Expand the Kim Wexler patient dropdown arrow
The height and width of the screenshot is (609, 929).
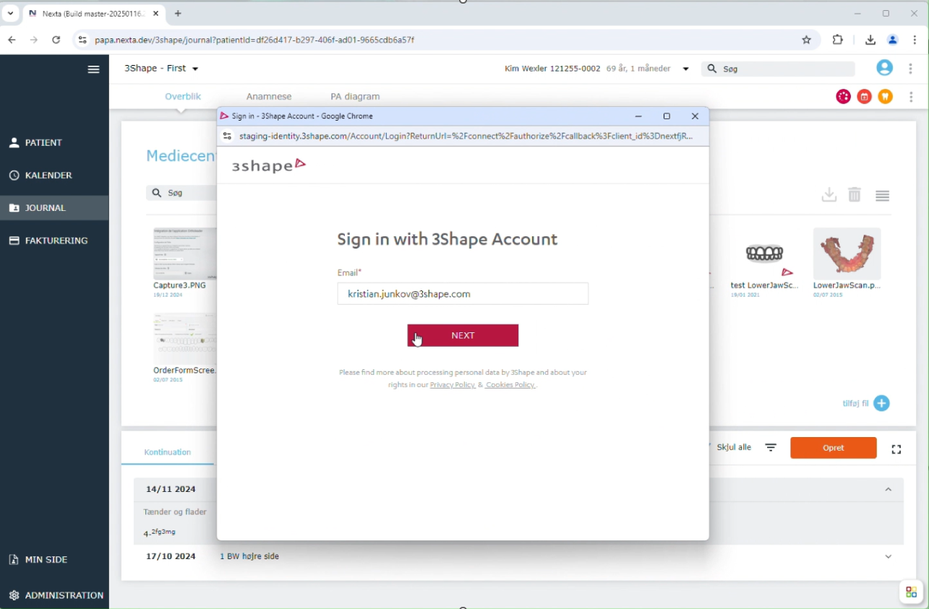pyautogui.click(x=685, y=69)
